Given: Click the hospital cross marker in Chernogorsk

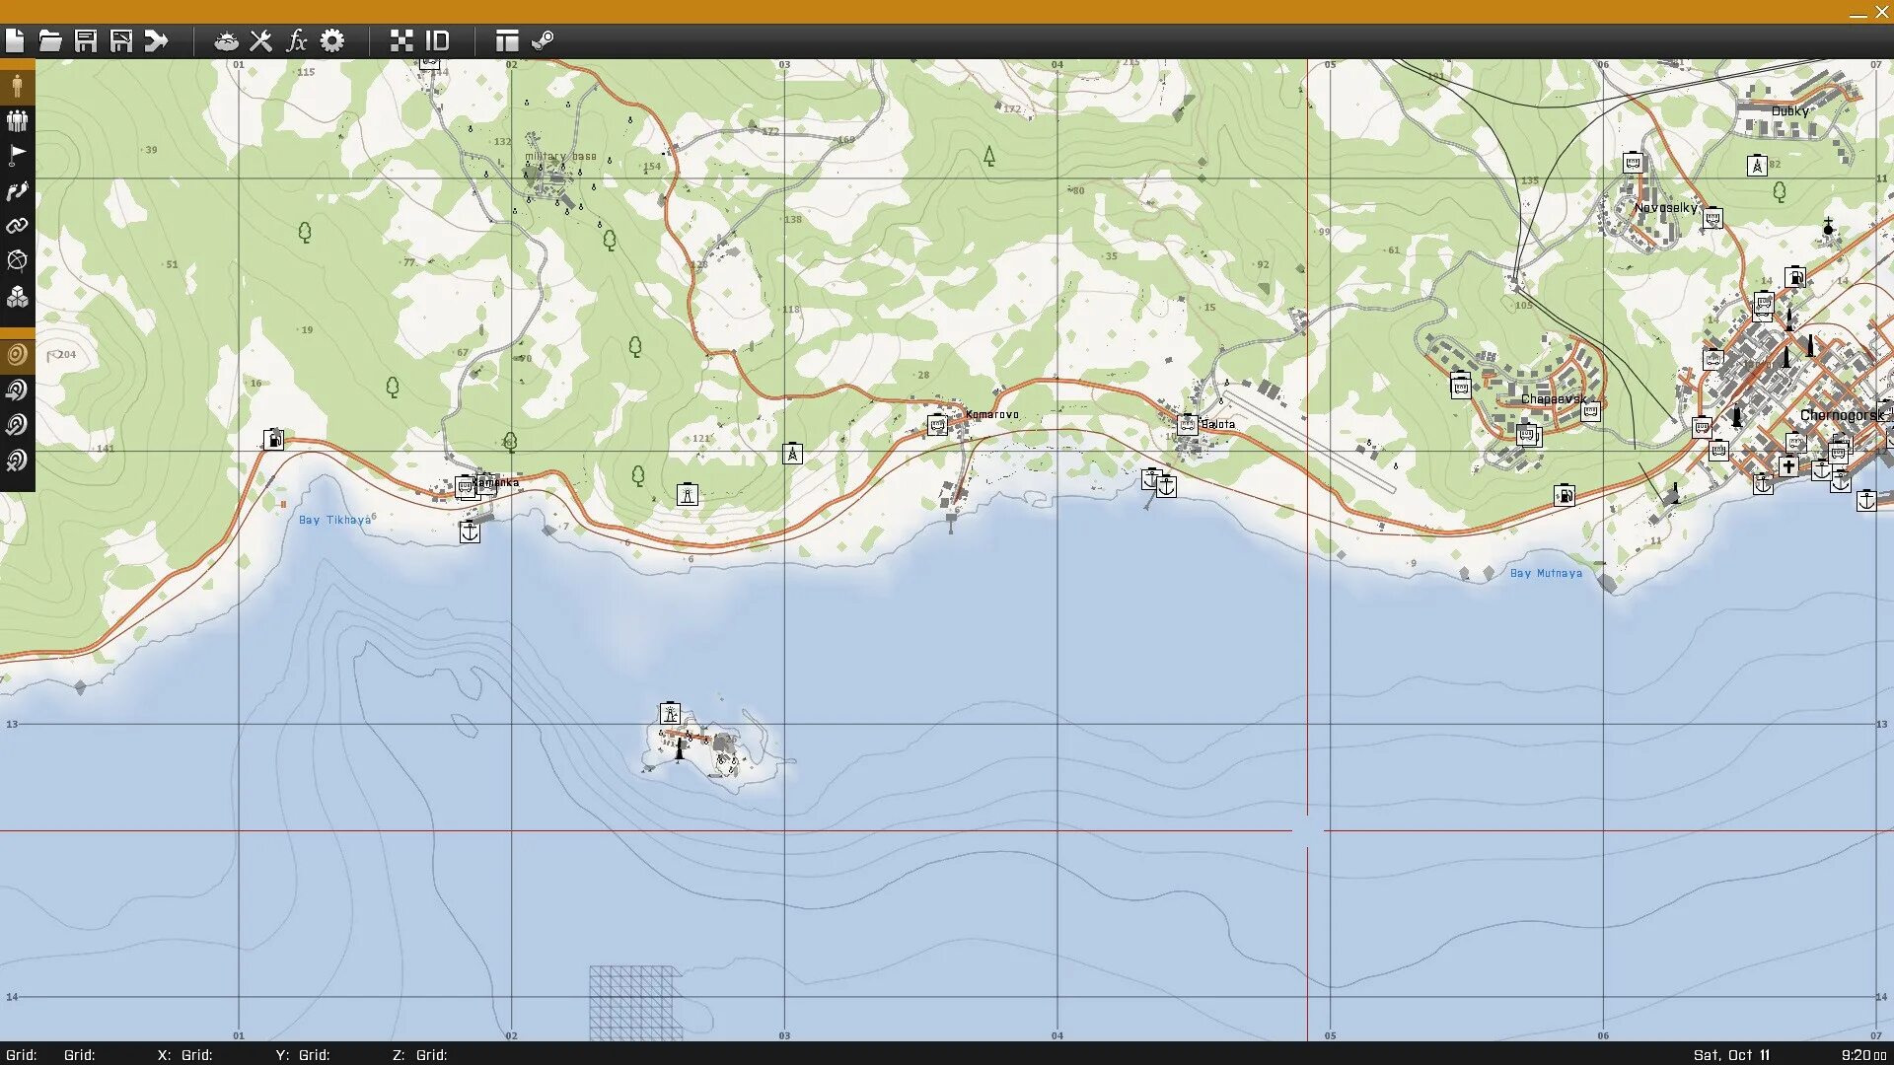Looking at the screenshot, I should pos(1788,466).
